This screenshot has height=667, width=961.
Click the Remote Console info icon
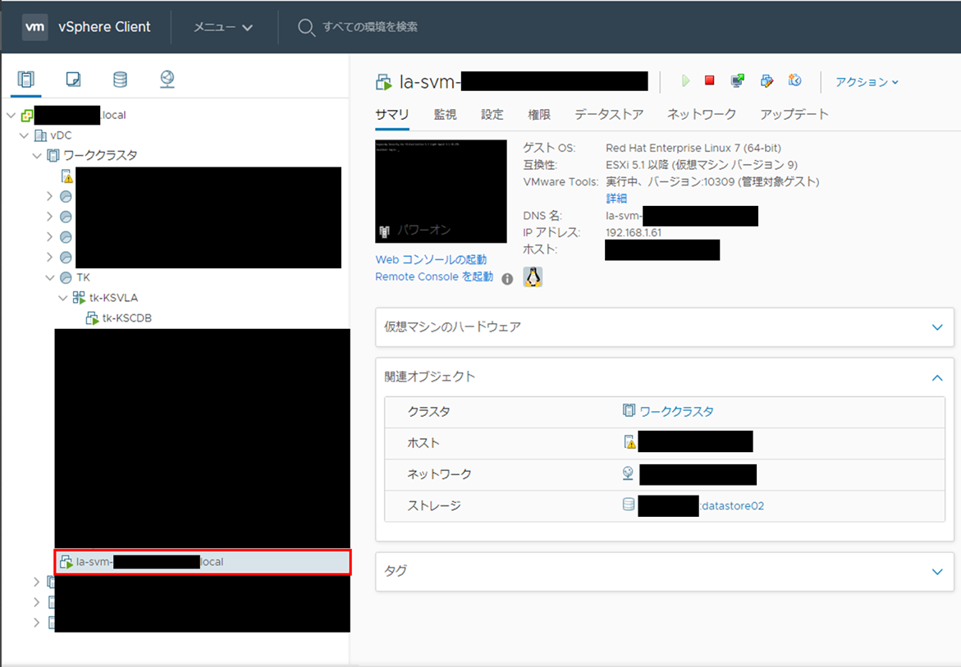pos(507,279)
